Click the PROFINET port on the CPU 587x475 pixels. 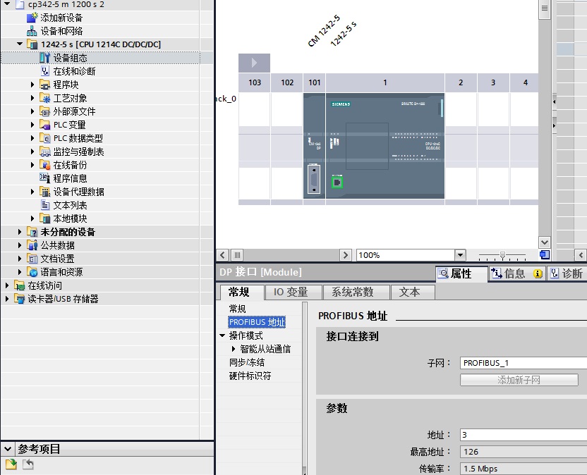coord(337,182)
